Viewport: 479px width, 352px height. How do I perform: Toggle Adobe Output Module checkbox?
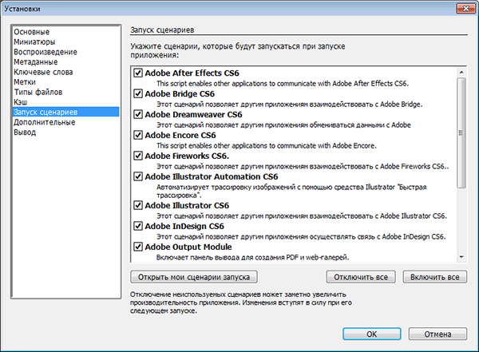pyautogui.click(x=138, y=247)
